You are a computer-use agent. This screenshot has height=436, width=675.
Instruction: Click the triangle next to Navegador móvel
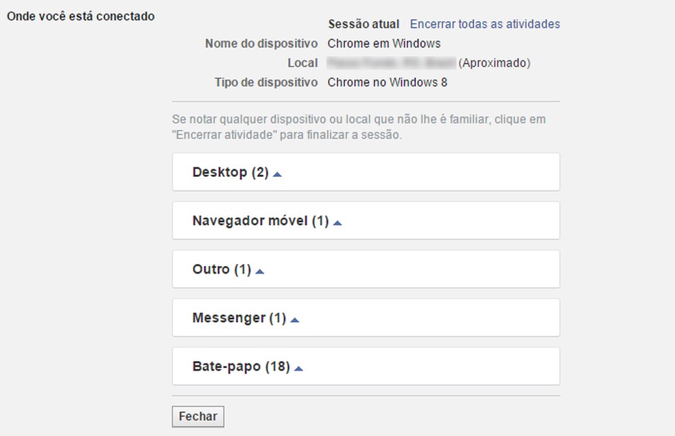click(337, 223)
